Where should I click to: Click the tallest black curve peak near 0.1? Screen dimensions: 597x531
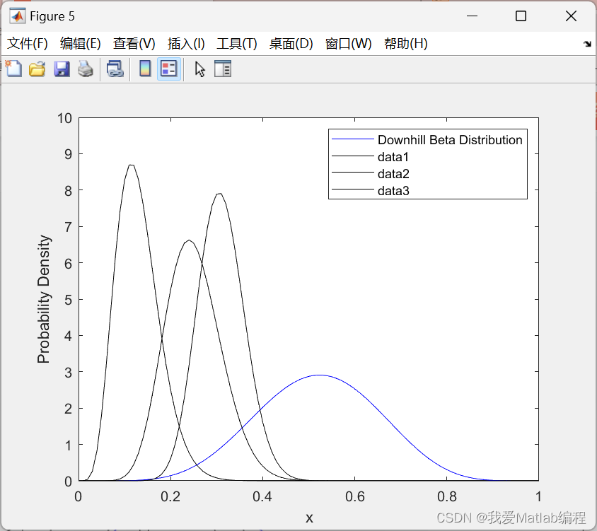(131, 165)
